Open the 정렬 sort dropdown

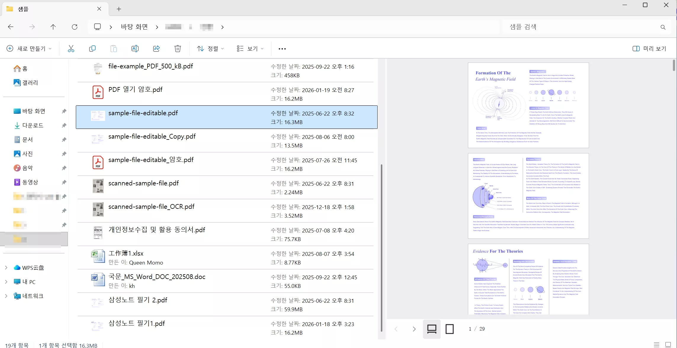tap(210, 49)
